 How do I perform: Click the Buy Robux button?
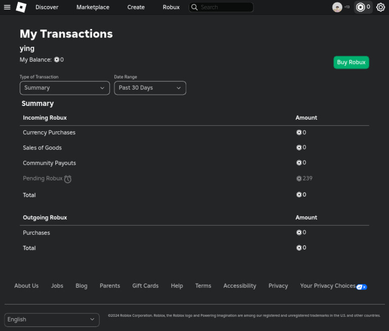[352, 62]
